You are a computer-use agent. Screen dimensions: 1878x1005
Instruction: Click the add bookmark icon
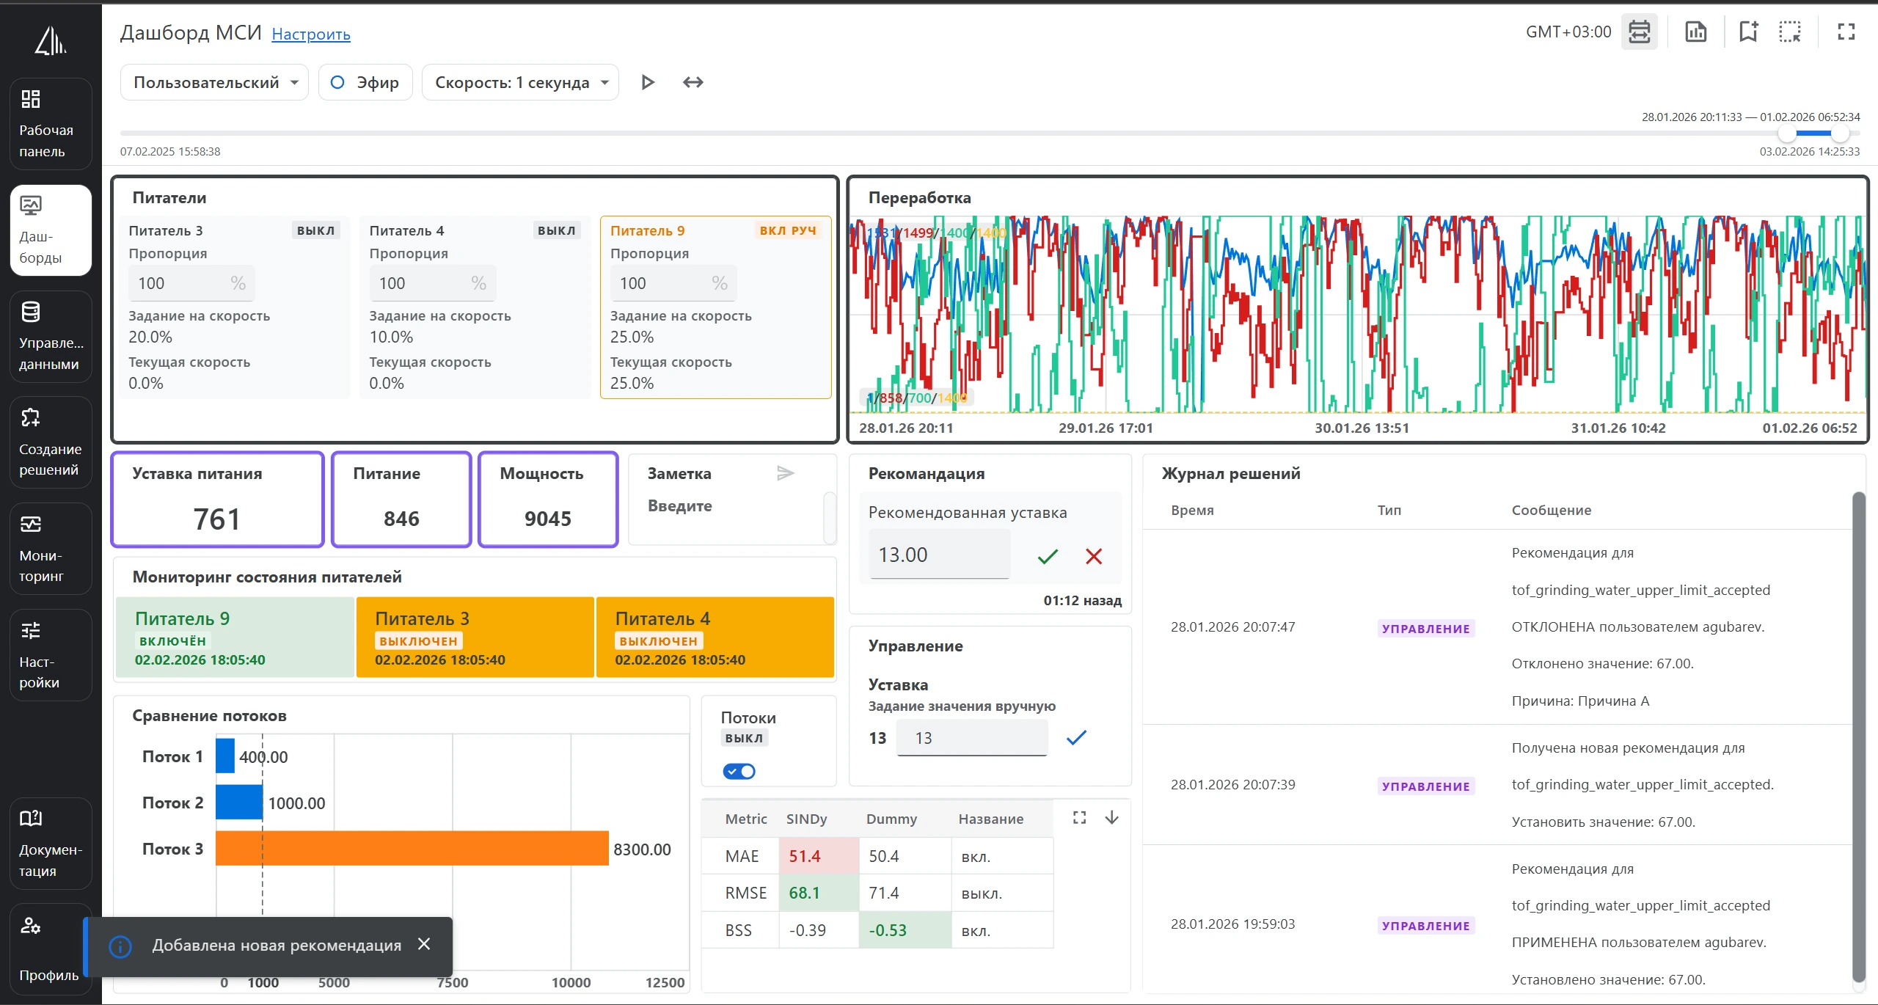1748,32
